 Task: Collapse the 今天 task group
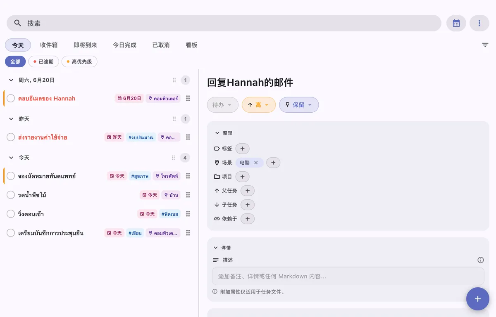click(11, 158)
